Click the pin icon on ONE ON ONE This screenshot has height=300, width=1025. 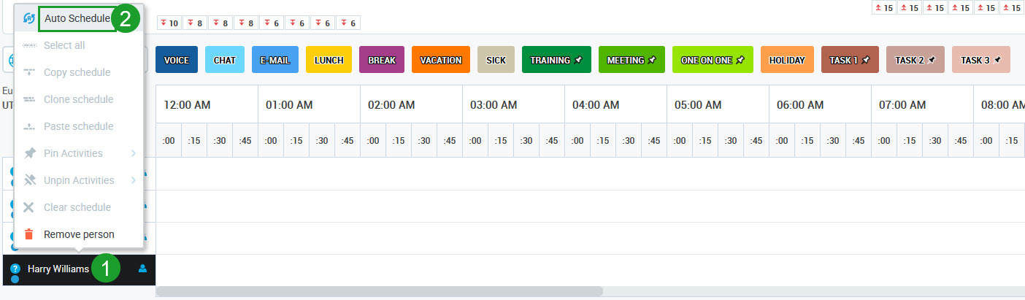coord(740,60)
